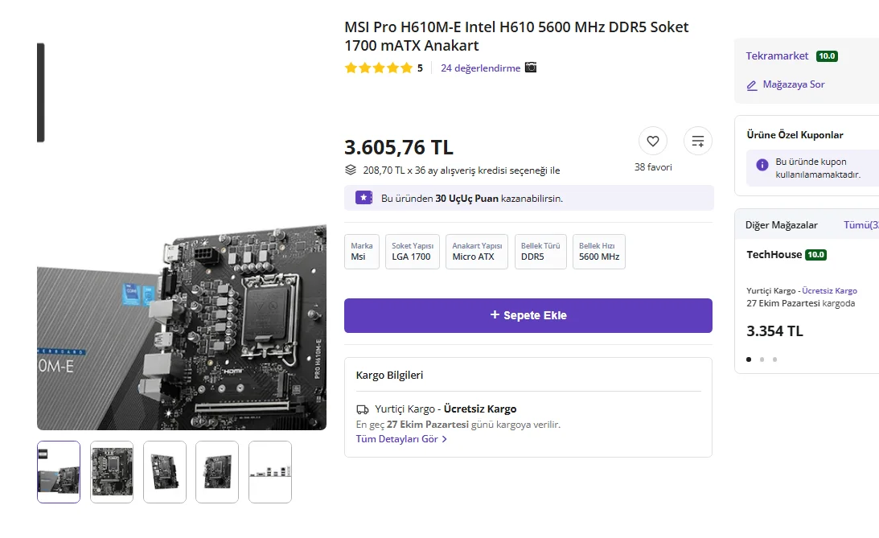
Task: Select the rear I/O ports thumbnail
Action: tap(270, 472)
